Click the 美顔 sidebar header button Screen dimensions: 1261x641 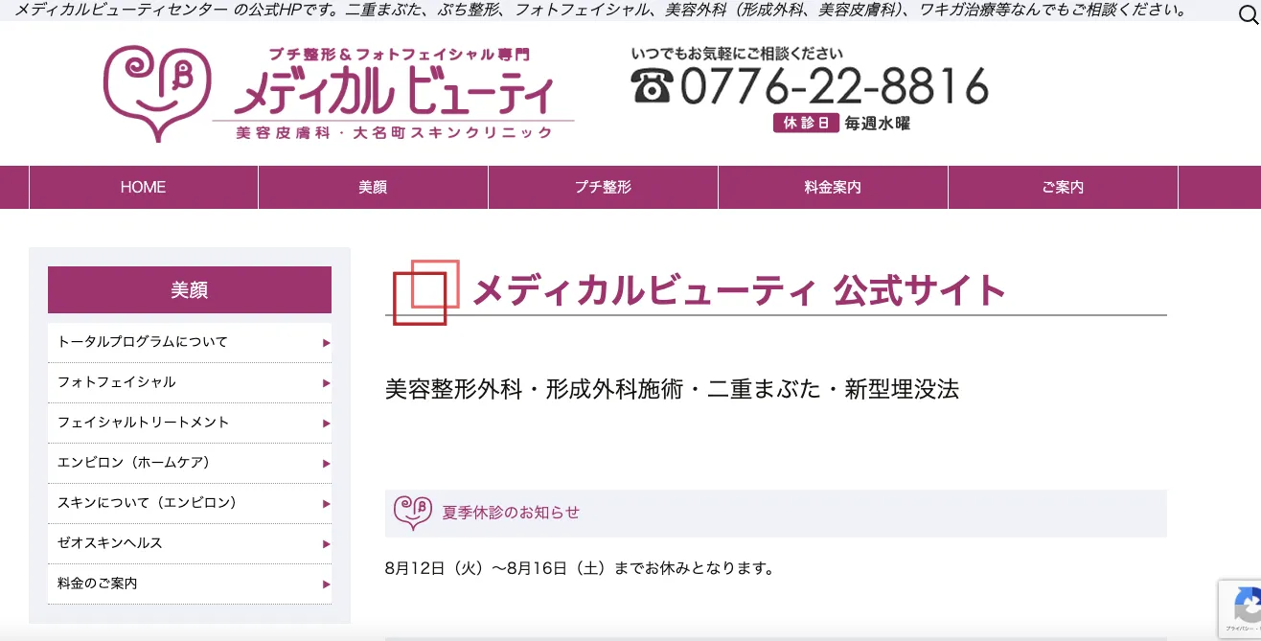pyautogui.click(x=189, y=288)
